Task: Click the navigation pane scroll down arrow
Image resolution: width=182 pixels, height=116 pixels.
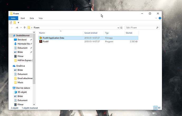Action: coord(34,104)
